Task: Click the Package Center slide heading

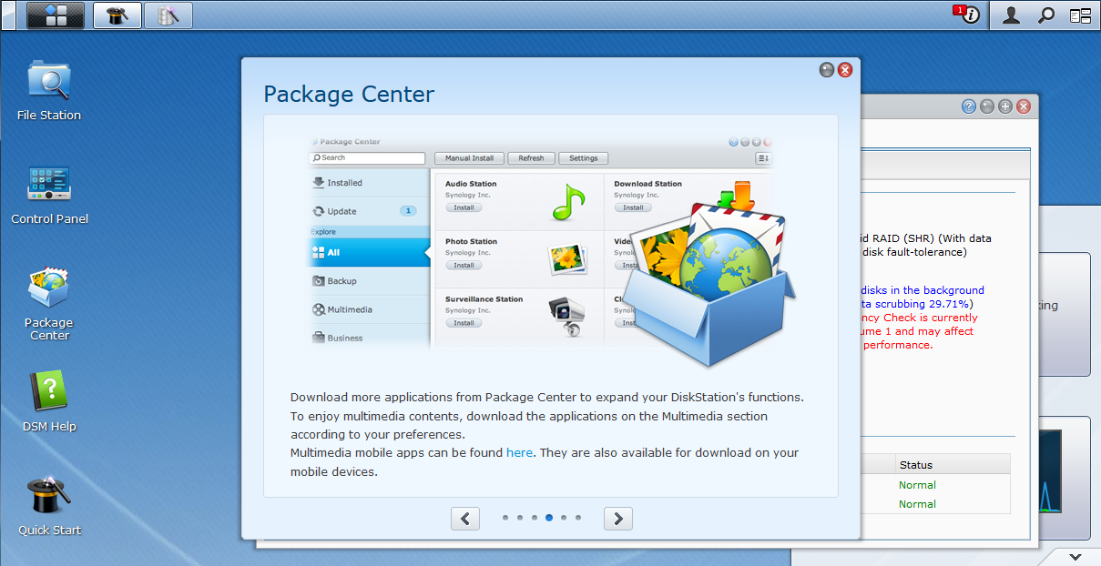Action: tap(349, 94)
